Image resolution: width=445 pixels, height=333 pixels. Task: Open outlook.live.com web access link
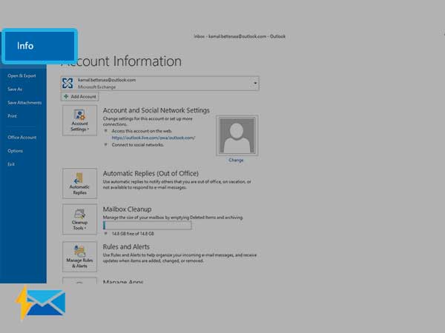pos(154,138)
